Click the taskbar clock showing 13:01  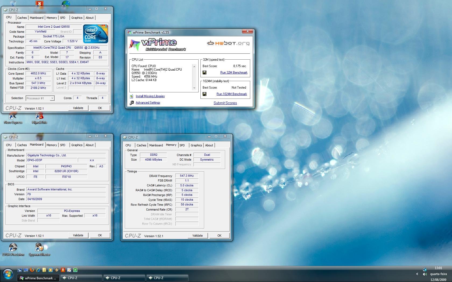click(x=438, y=268)
